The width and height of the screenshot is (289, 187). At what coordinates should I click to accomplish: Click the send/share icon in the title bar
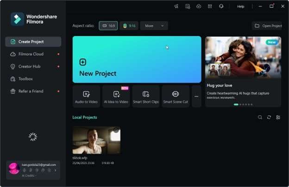pos(176,6)
